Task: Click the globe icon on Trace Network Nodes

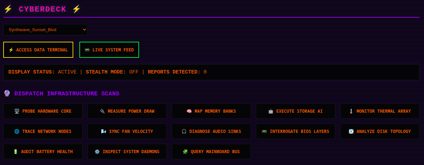Action: click(x=17, y=131)
